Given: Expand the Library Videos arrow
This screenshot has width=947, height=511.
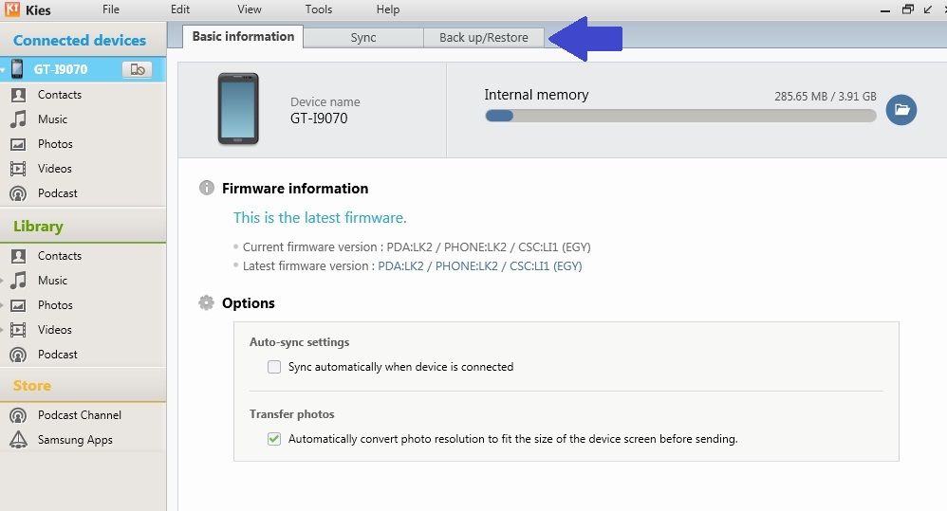Looking at the screenshot, I should [x=4, y=330].
